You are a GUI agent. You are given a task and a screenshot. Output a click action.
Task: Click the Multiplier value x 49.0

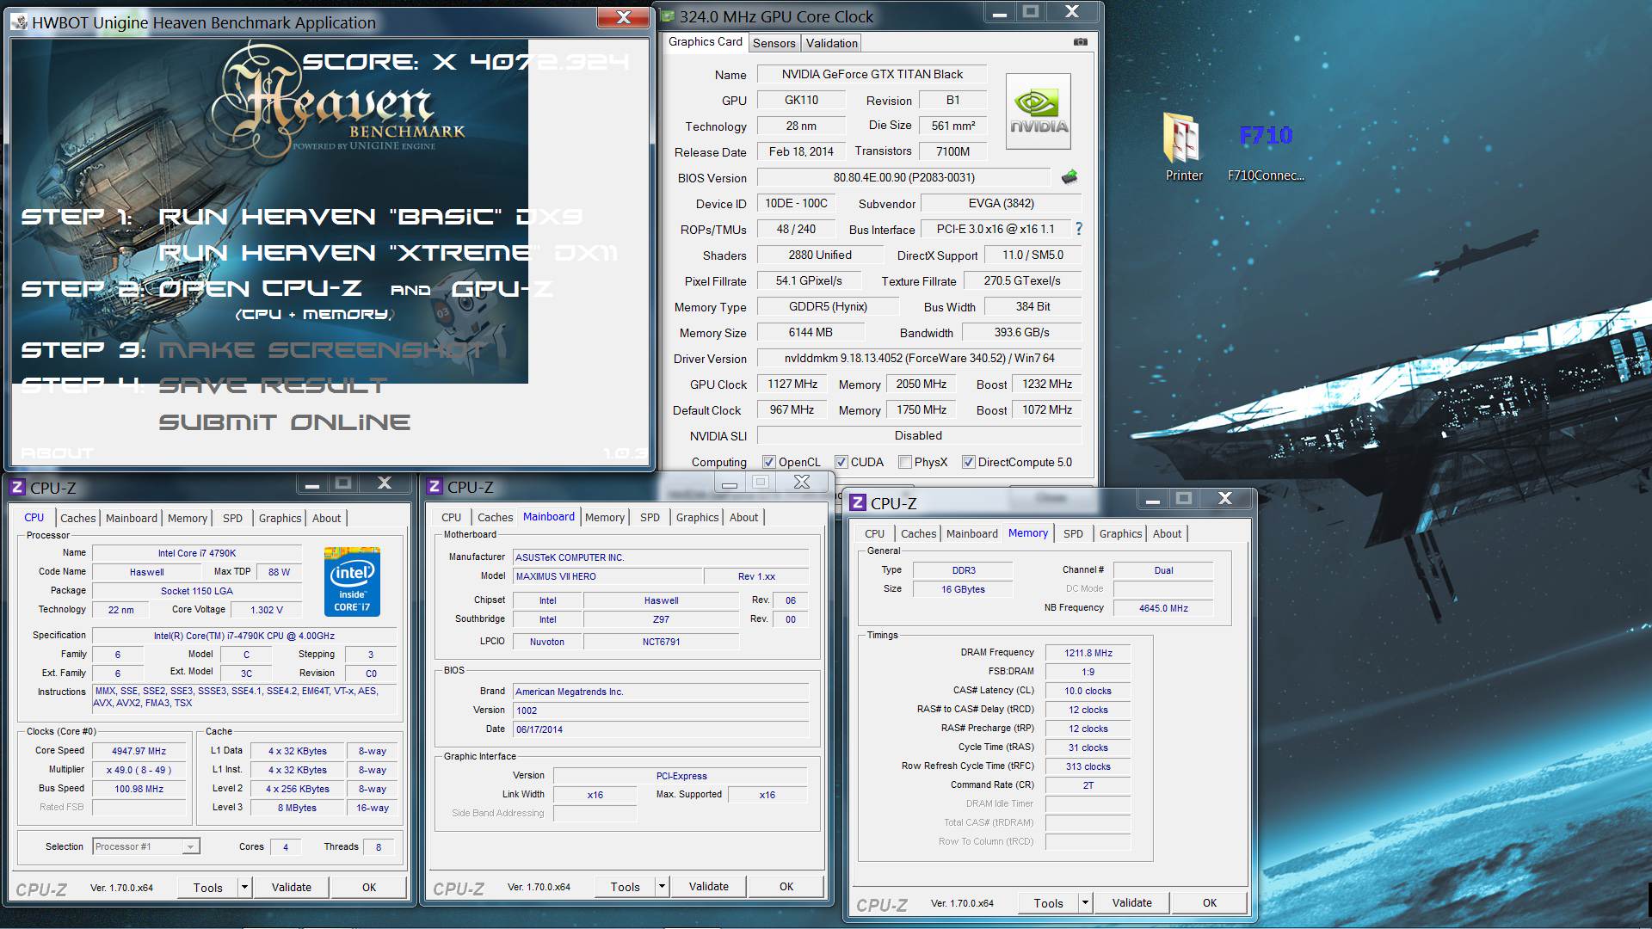coord(139,770)
